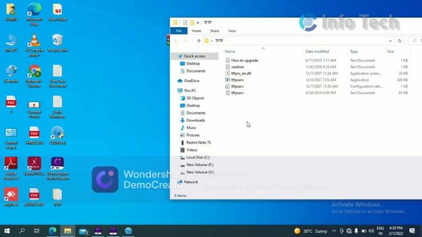Click Explorer forward arrow
This screenshot has width=422, height=237.
[185, 41]
